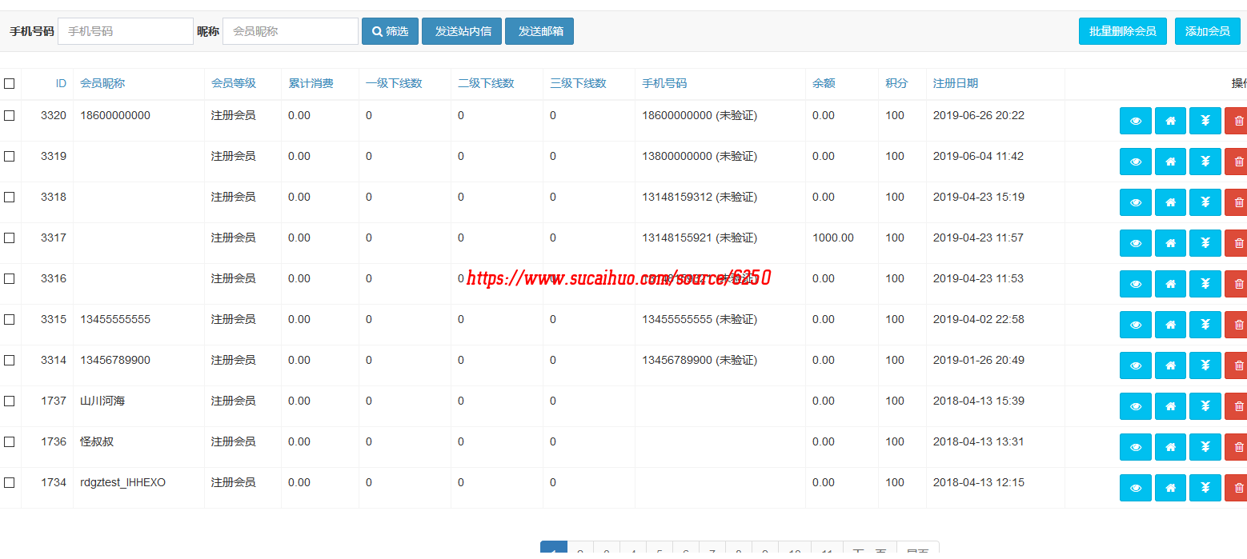Tick the select-all checkbox in the table header
The width and height of the screenshot is (1247, 559).
click(10, 83)
